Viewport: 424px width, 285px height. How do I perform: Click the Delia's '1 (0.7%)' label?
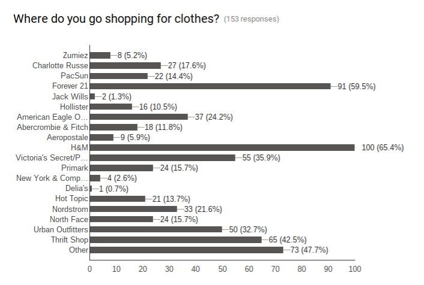[x=114, y=189]
